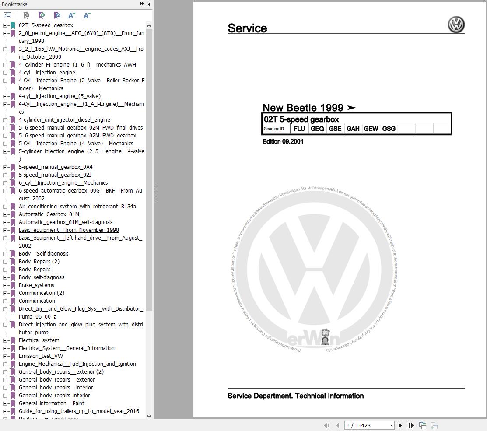487x431 pixels.
Task: Click the delete bookmark icon
Action: pos(26,15)
